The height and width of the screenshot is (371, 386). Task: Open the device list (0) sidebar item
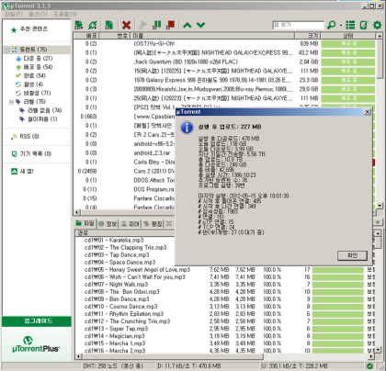coord(31,153)
